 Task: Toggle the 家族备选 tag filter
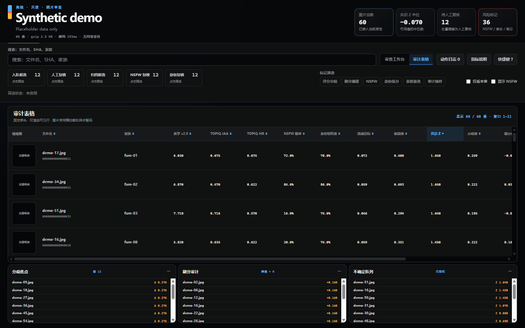[x=413, y=82]
